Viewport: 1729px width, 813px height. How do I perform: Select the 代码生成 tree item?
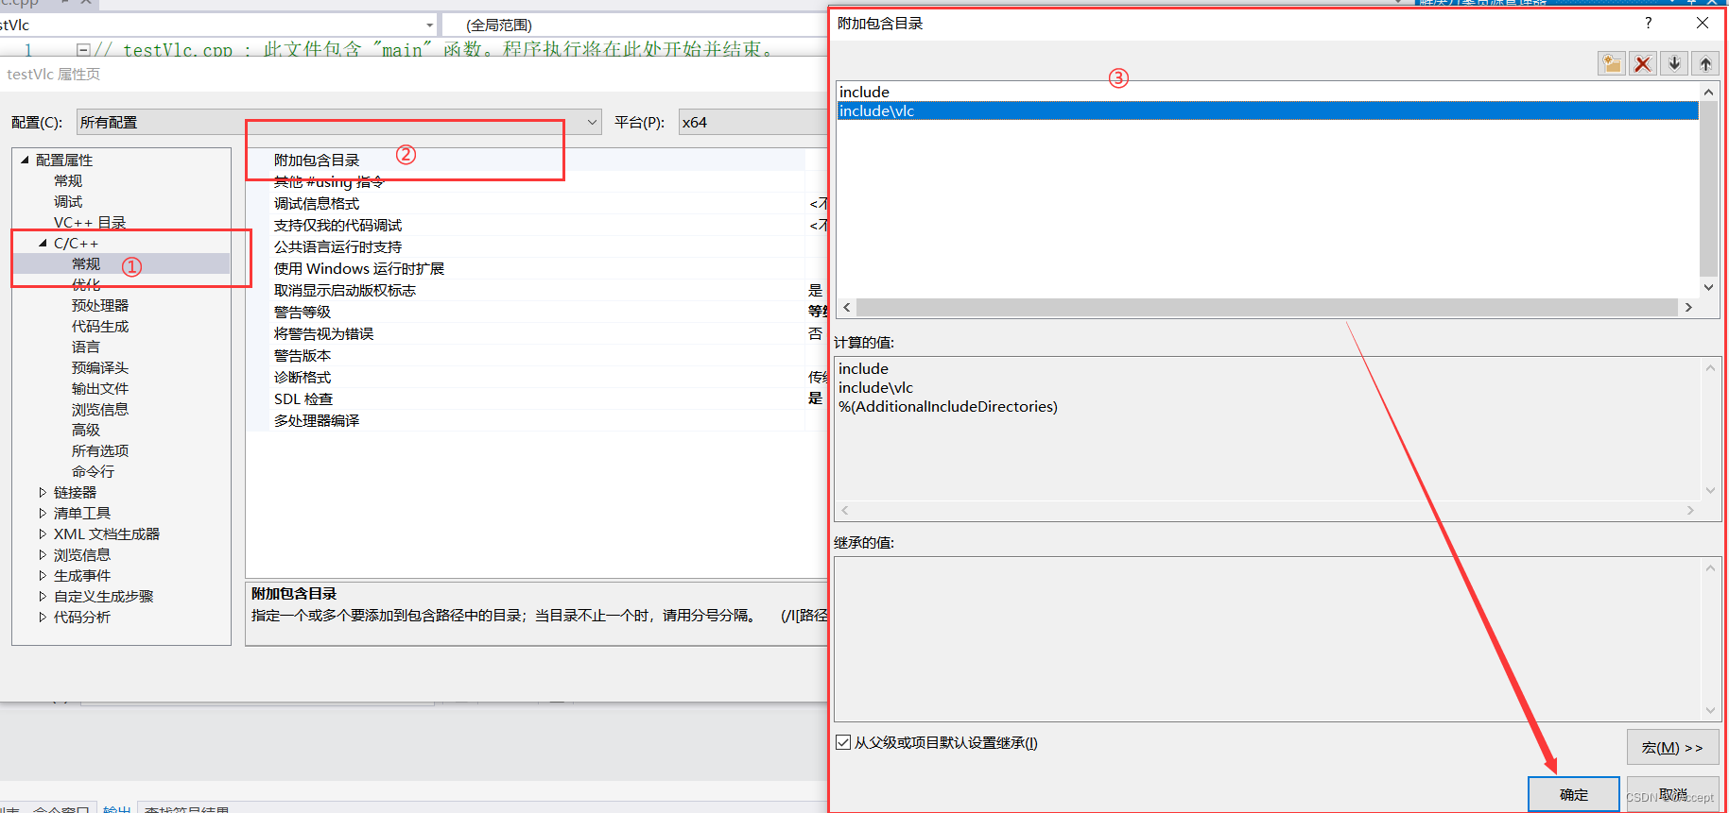pos(100,326)
